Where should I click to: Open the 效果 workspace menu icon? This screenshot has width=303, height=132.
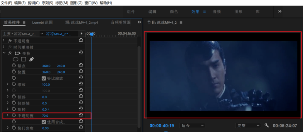tap(204, 12)
